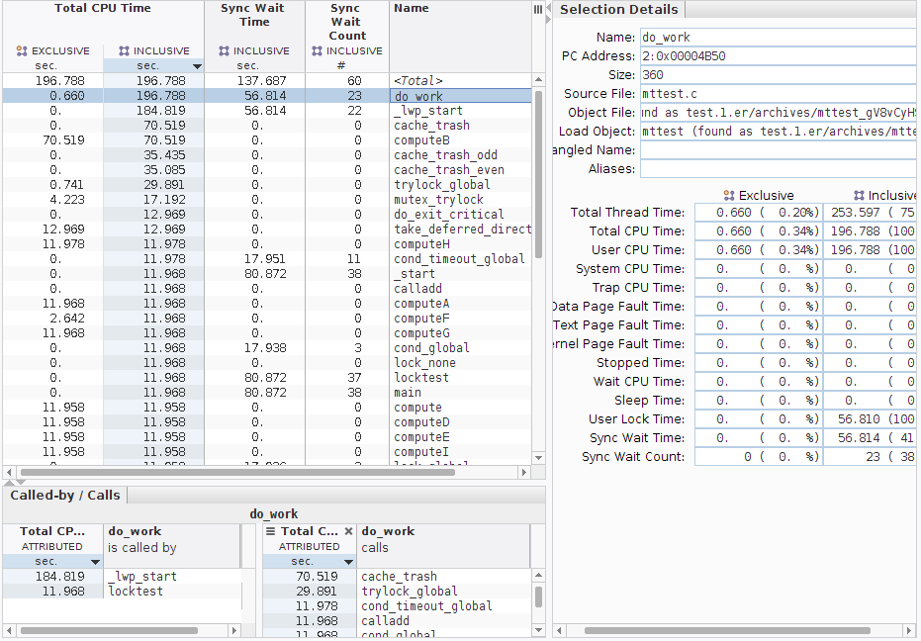Click the Sync Wait Time Inclusive icon
Image resolution: width=921 pixels, height=641 pixels.
point(224,51)
